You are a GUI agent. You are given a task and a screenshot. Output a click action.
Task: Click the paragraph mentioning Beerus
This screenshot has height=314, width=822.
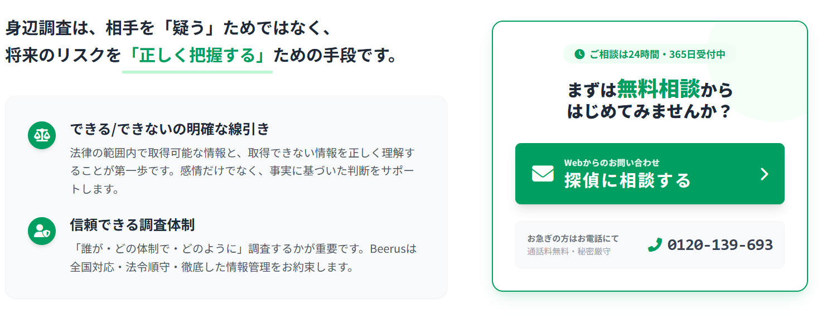243,257
